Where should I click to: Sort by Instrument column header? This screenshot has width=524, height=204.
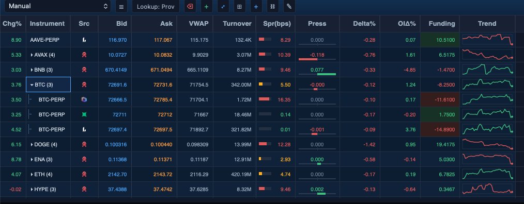pos(47,24)
